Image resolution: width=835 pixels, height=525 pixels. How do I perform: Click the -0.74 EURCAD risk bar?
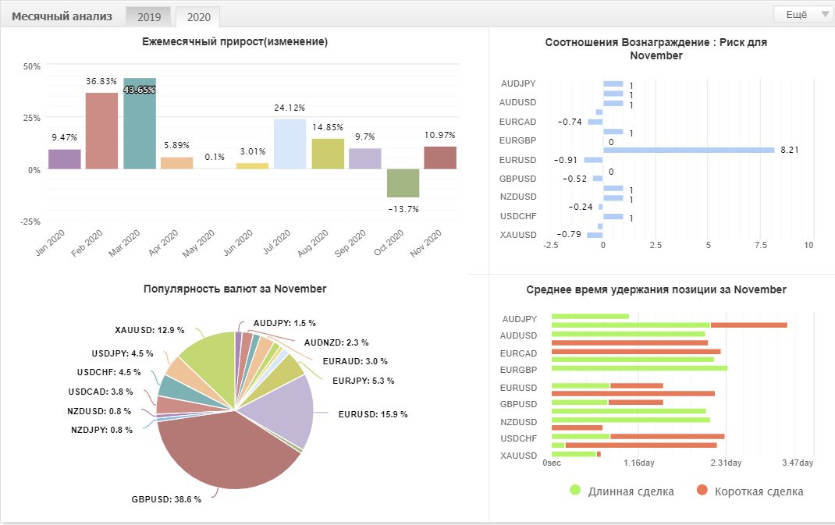(595, 122)
